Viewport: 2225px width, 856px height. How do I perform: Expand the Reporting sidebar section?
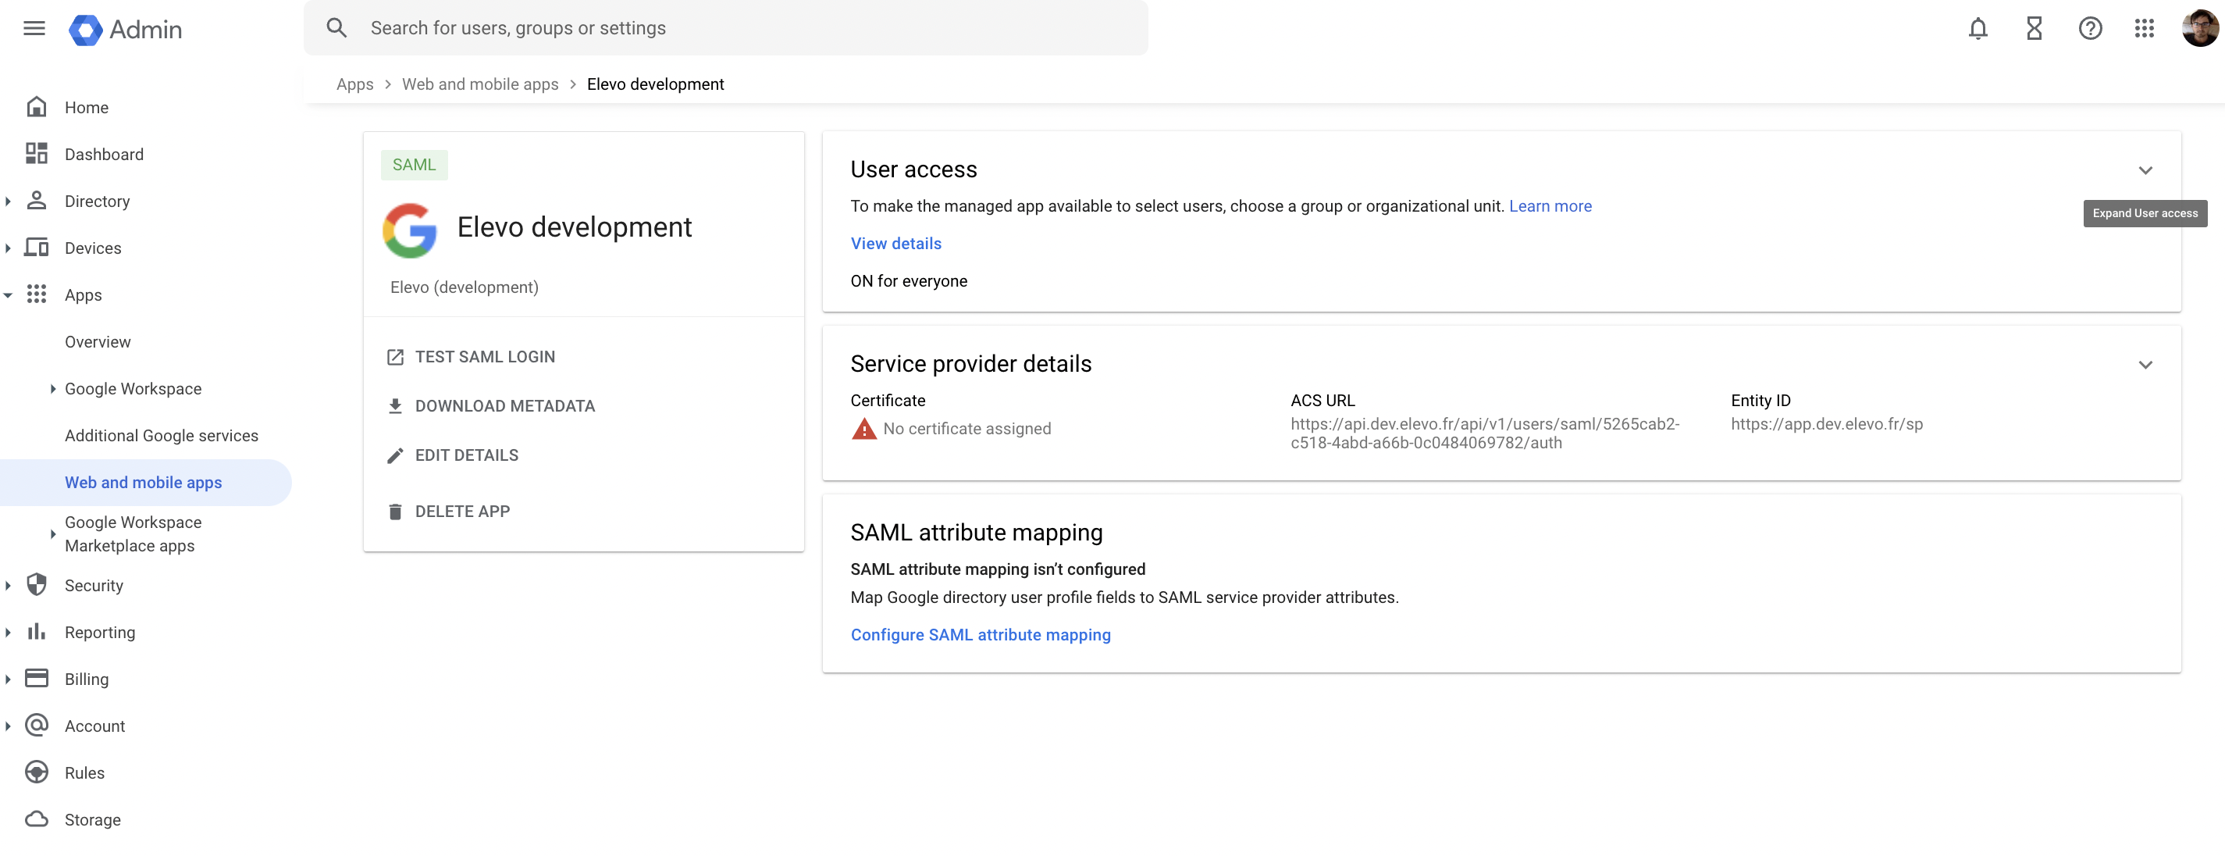[8, 633]
